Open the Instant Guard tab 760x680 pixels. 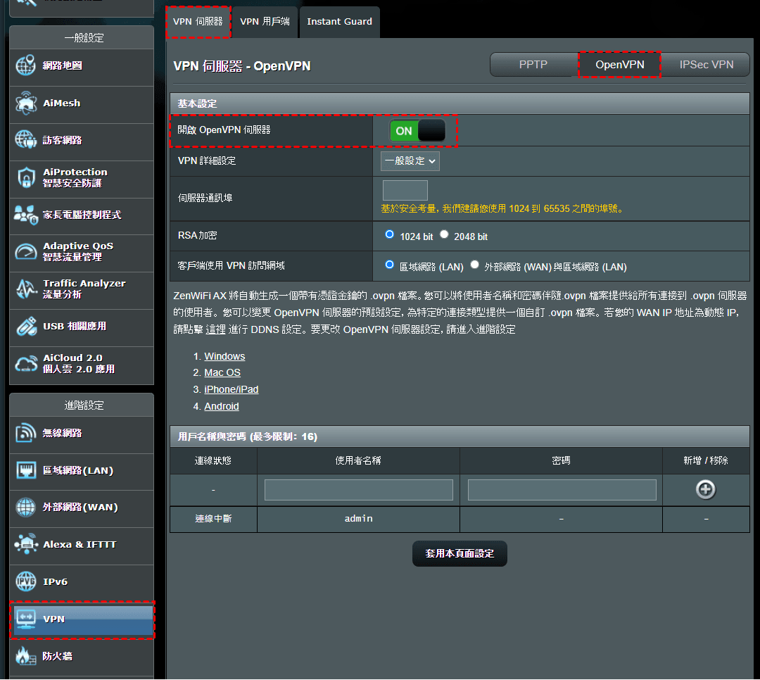[x=339, y=22]
